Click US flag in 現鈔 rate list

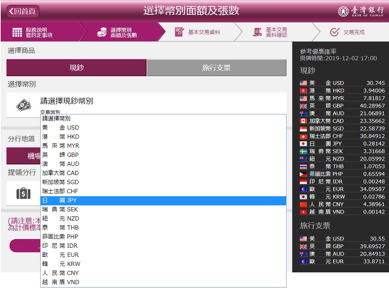click(x=303, y=83)
